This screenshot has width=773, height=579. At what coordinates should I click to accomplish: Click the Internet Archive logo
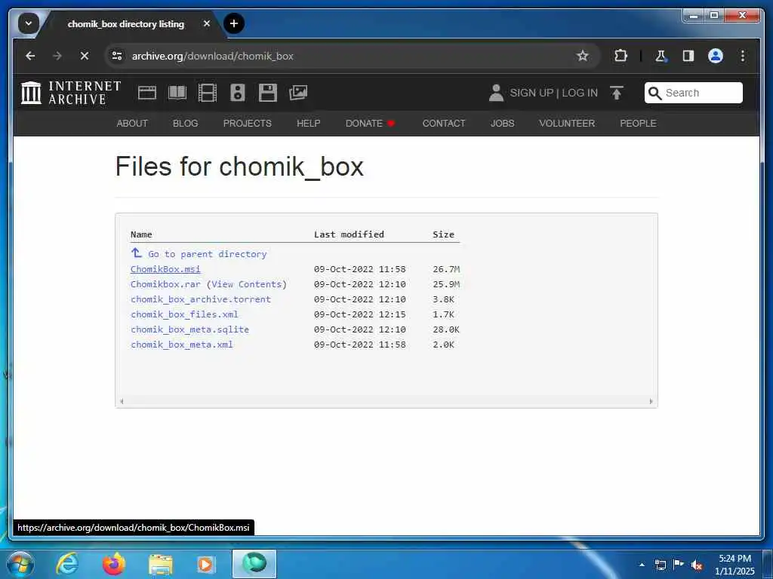click(70, 93)
